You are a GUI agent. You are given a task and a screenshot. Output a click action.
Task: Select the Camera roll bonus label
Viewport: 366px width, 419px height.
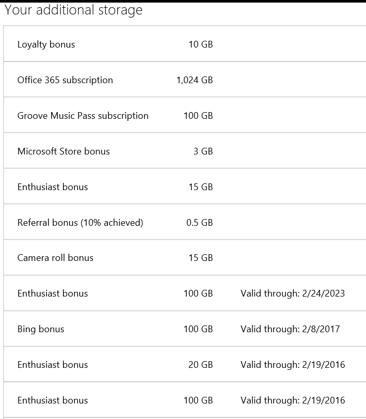pyautogui.click(x=55, y=258)
